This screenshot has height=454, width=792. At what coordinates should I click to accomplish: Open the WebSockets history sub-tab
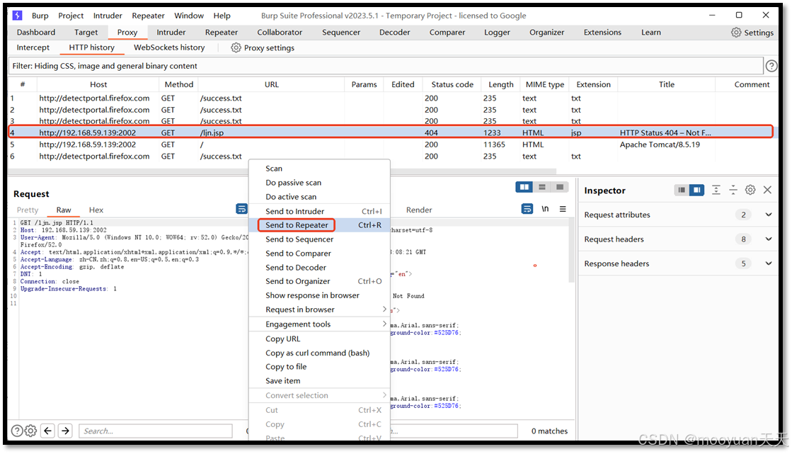tap(169, 47)
